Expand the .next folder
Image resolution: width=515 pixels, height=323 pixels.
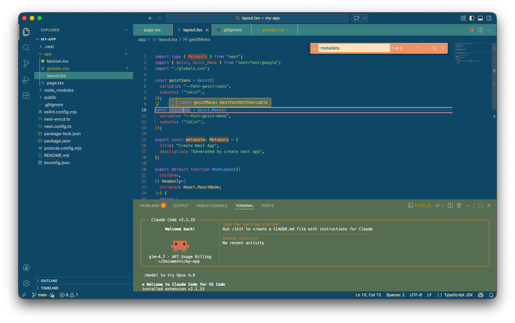click(41, 47)
